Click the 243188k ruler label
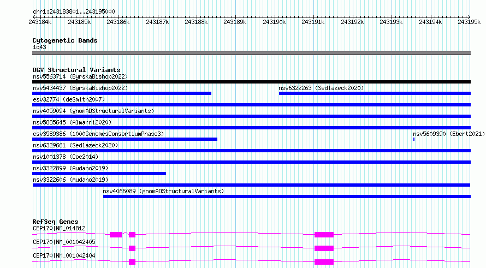Image resolution: width=486 pixels, height=268 pixels. coord(196,22)
